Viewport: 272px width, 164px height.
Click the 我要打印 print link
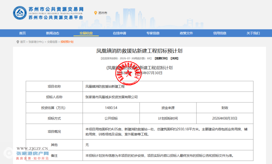coord(161,58)
